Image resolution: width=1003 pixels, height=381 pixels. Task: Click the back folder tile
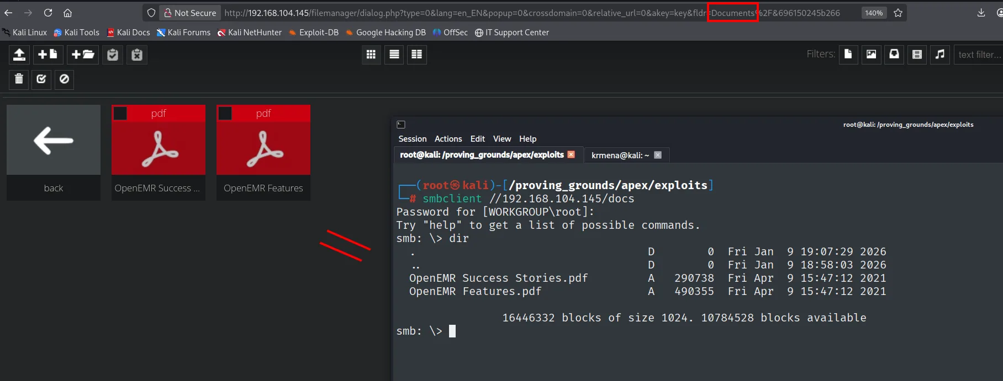[x=54, y=152]
